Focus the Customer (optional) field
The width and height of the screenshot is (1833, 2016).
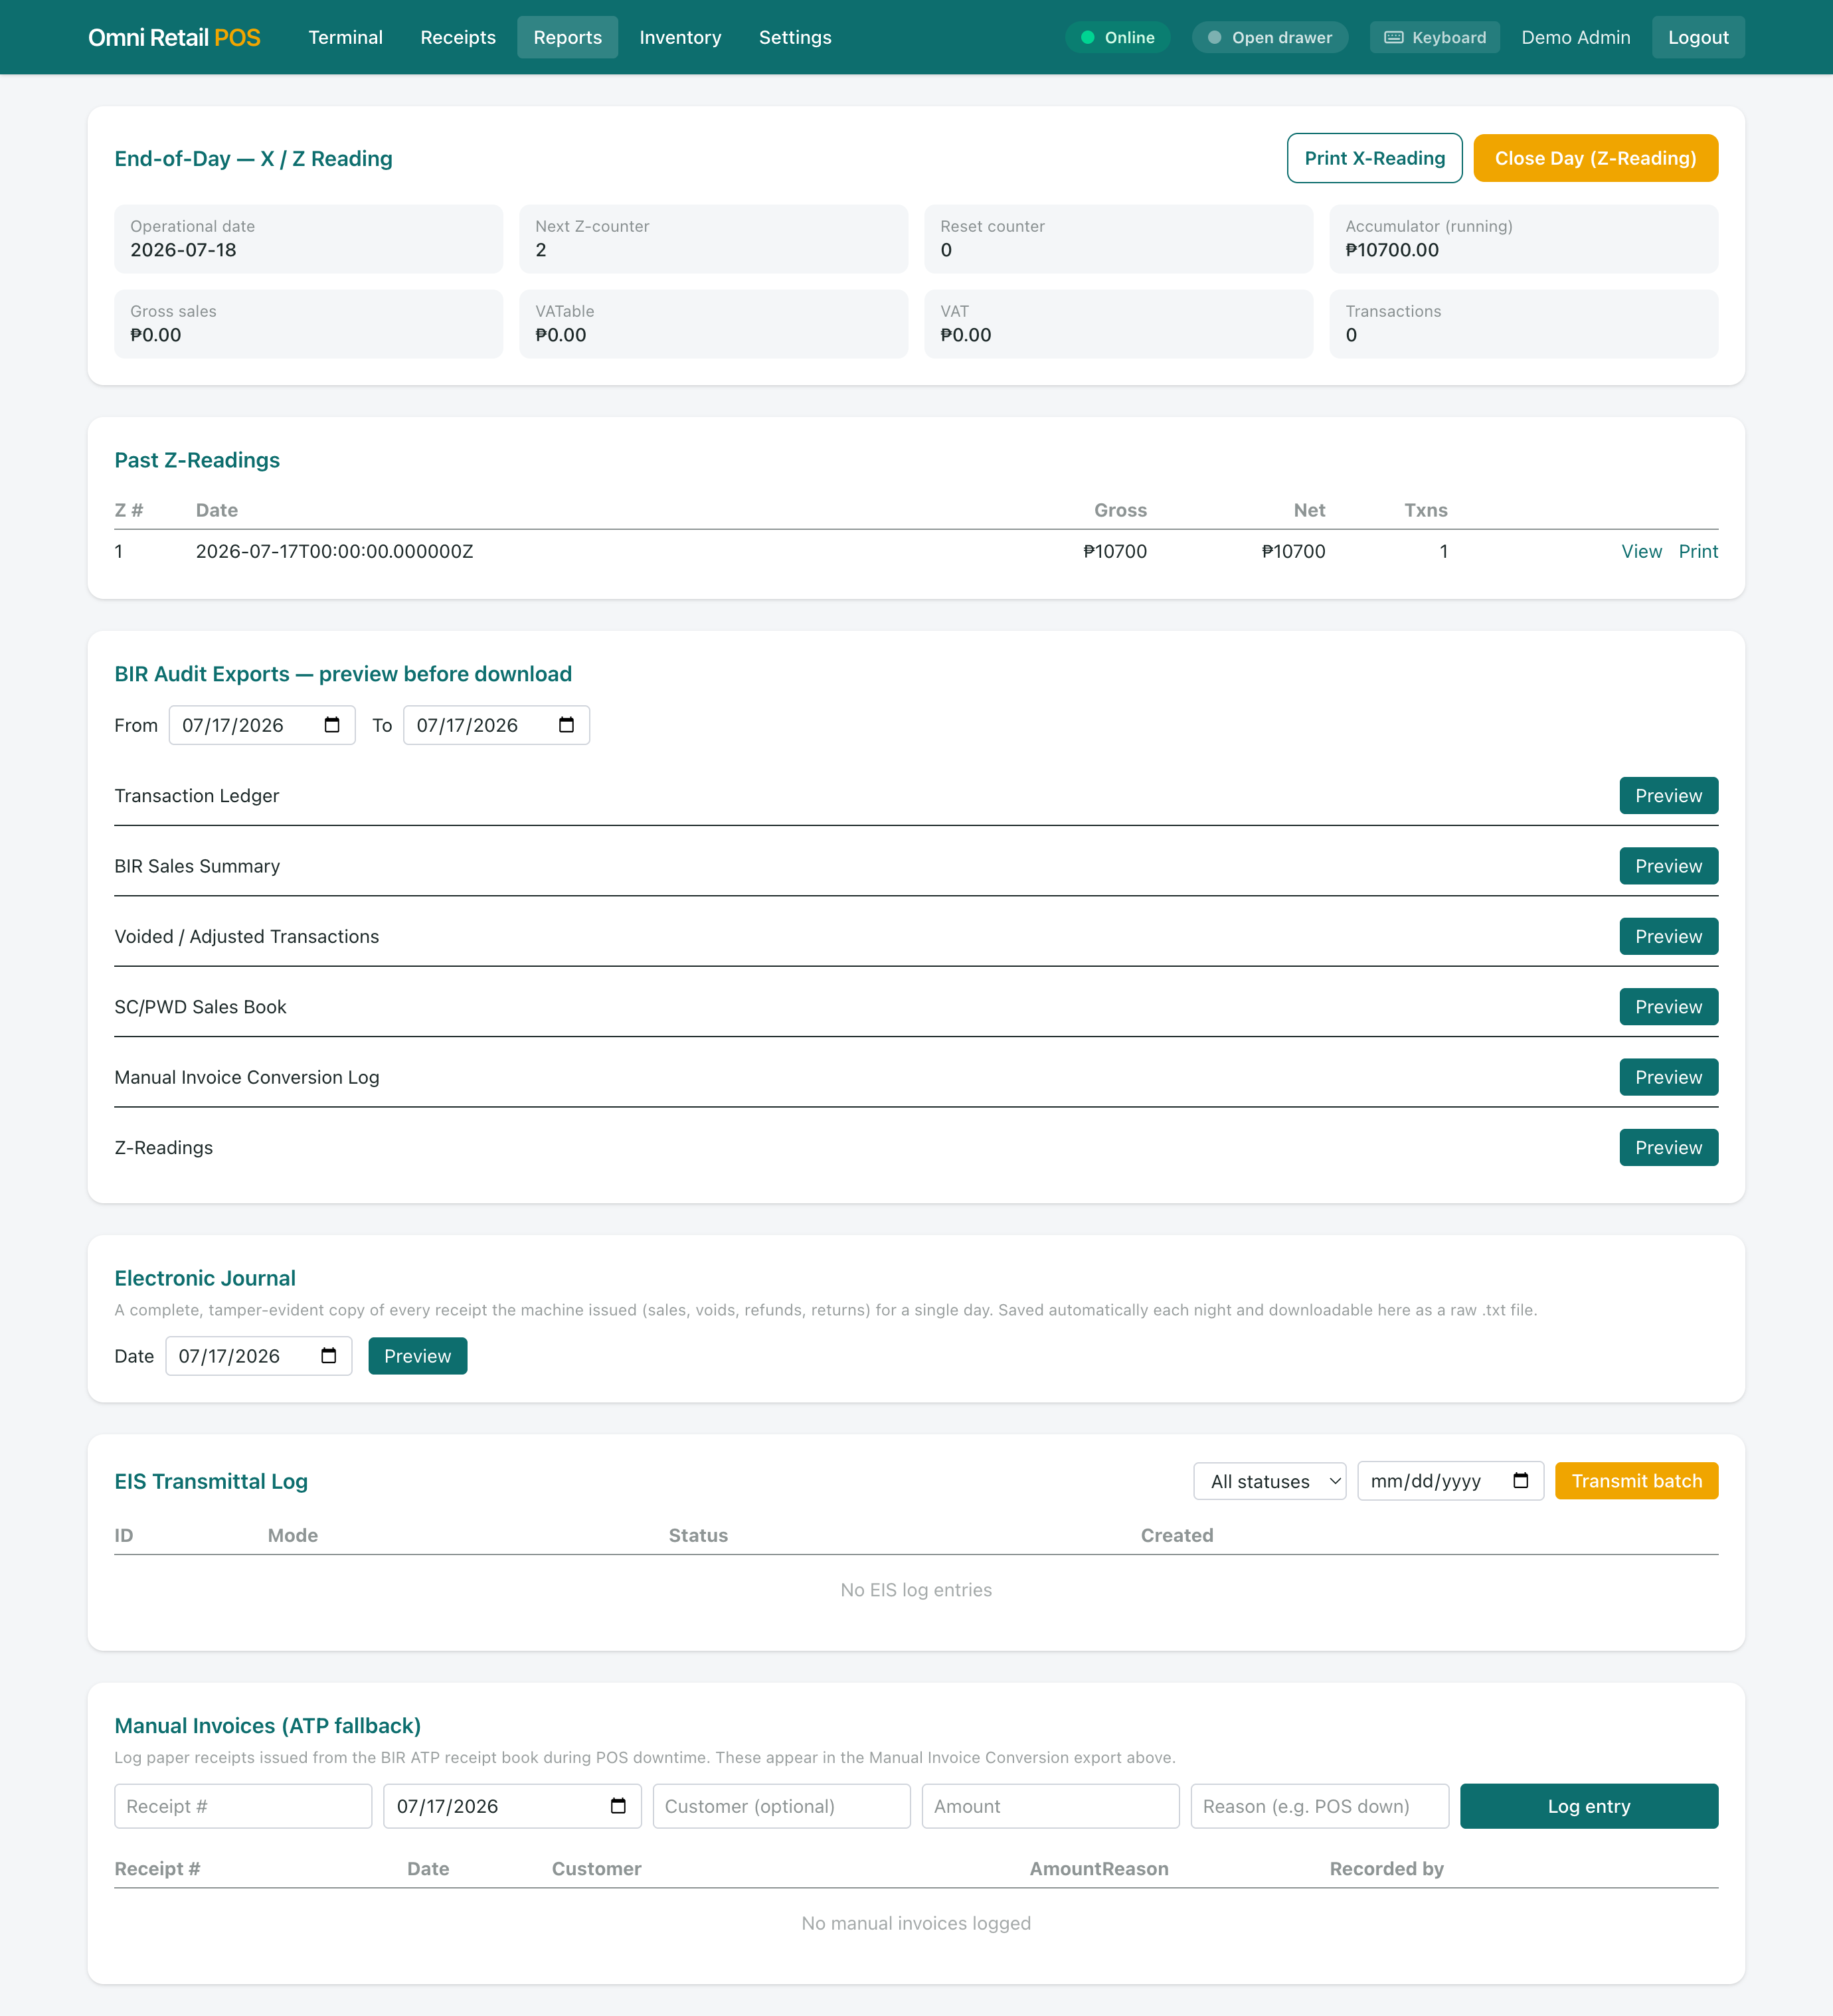click(781, 1806)
